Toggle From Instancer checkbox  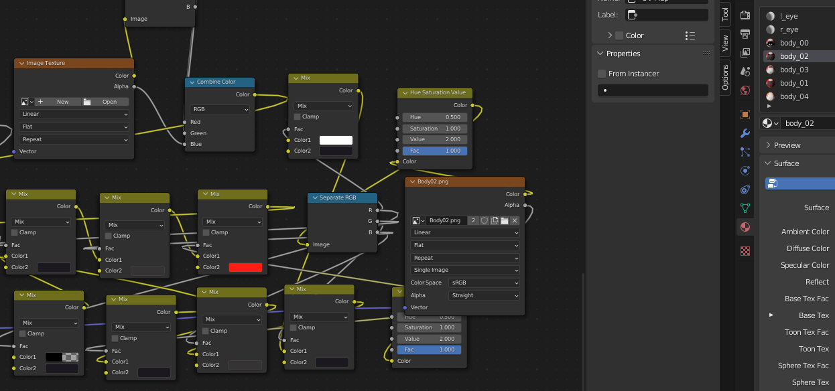point(602,74)
